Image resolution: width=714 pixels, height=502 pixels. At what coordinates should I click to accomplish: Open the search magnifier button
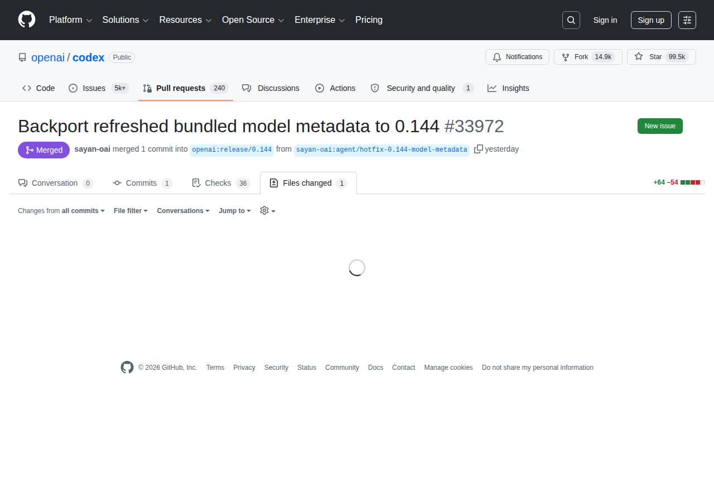tap(571, 20)
